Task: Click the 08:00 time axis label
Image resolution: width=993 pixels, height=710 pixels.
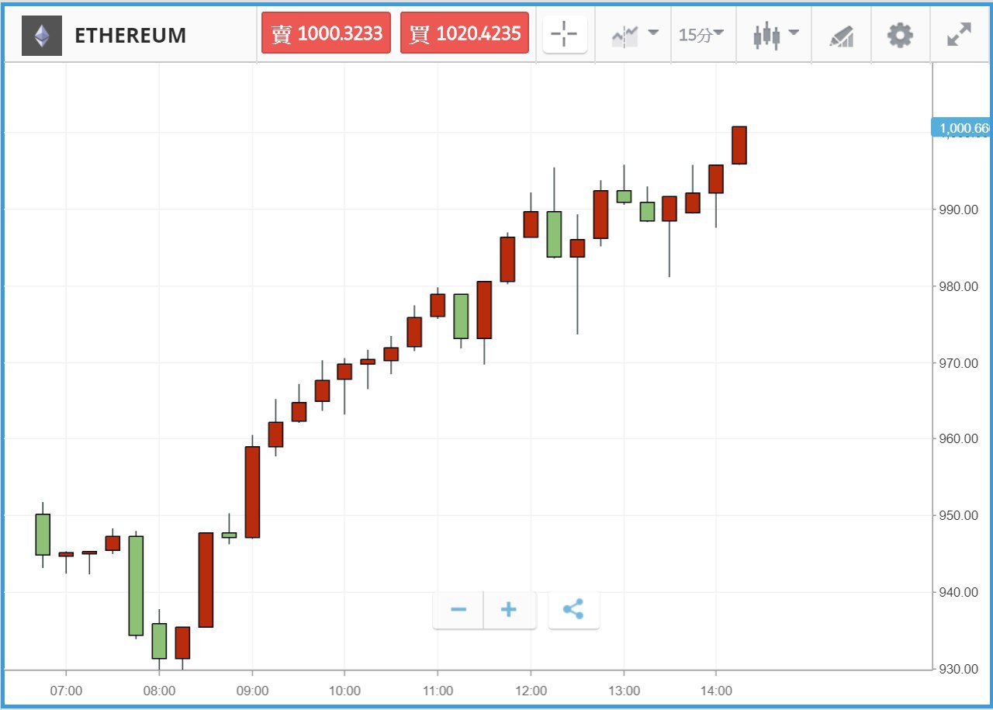Action: [x=159, y=690]
